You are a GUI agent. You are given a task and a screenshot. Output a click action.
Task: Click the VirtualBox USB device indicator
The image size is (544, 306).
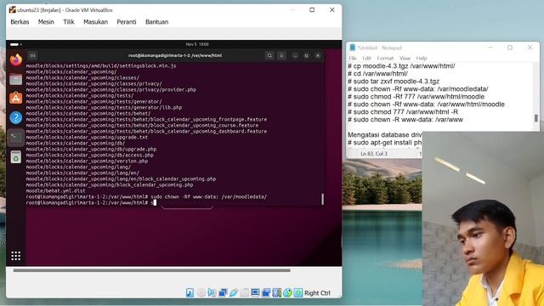coord(234,292)
